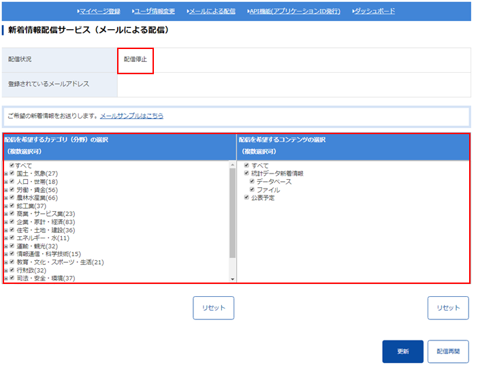478x369 pixels.
Task: Expand the 国土・気象 category tree node
Action: [6, 174]
